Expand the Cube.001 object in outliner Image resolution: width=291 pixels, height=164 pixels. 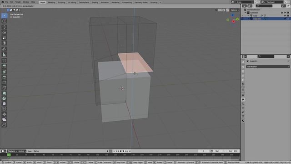pyautogui.click(x=248, y=19)
